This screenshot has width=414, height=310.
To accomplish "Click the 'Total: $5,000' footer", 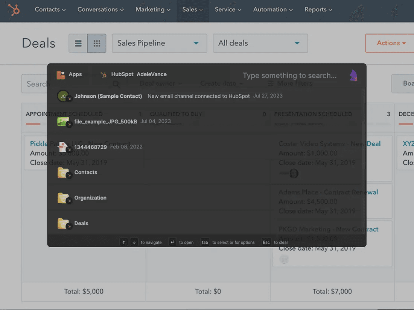I will tap(84, 292).
